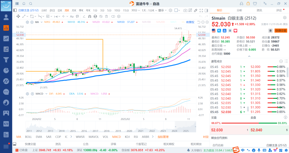Open the 1天:1分K dropdown
289x153 pixels.
point(149,10)
